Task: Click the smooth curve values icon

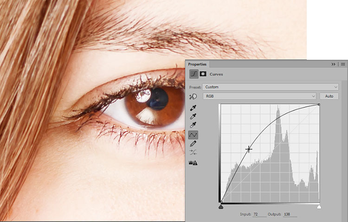Action: tap(193, 152)
